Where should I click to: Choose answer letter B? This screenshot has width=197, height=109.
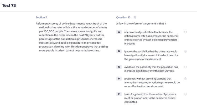119,51
